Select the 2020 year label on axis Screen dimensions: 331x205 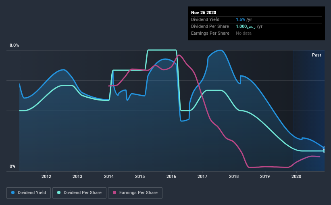pos(296,176)
